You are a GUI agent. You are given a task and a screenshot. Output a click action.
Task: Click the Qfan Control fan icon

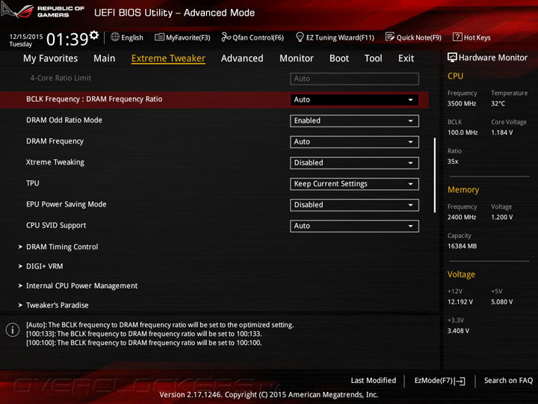[226, 37]
